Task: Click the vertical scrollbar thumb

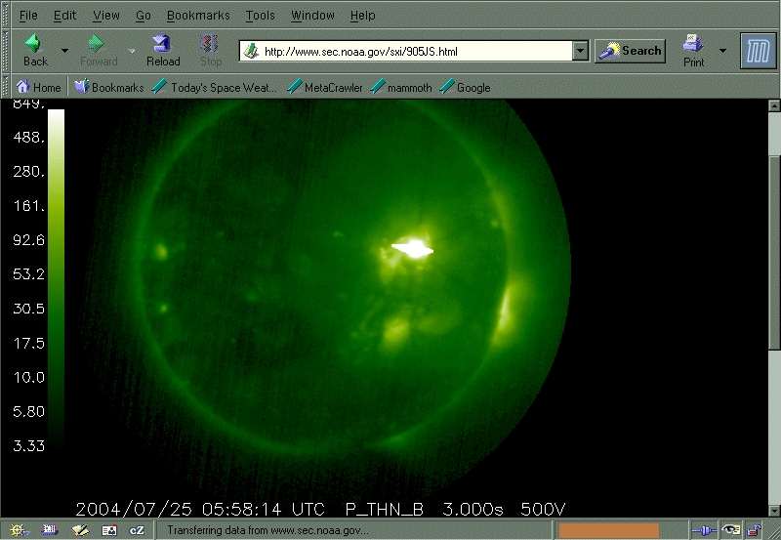Action: (774, 252)
